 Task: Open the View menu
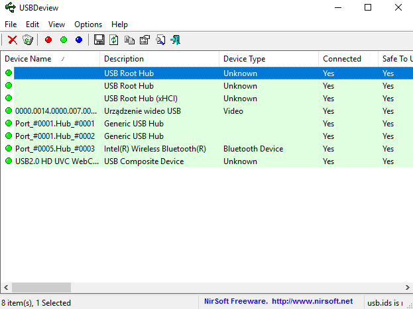pos(56,24)
